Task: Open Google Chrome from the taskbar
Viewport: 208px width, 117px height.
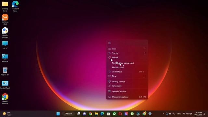Action: 90,114
